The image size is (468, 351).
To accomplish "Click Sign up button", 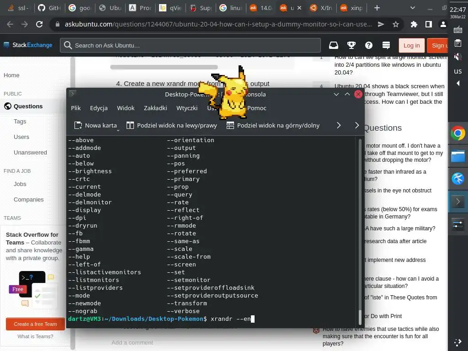I will (437, 45).
